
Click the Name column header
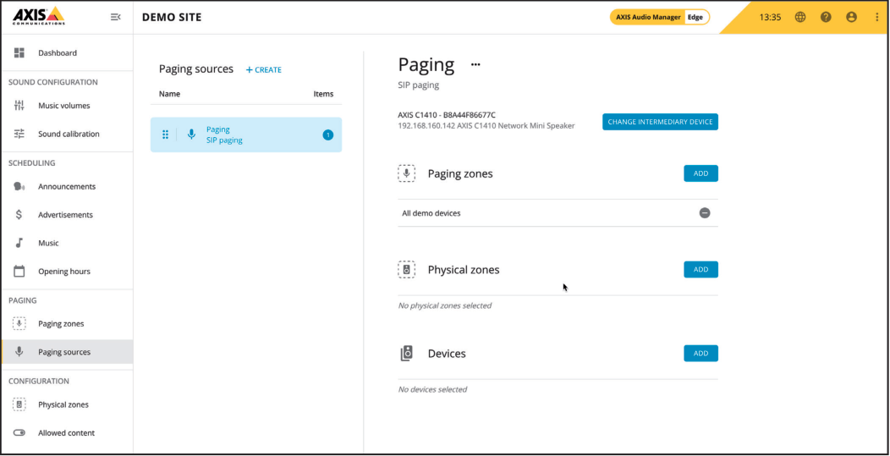point(169,94)
